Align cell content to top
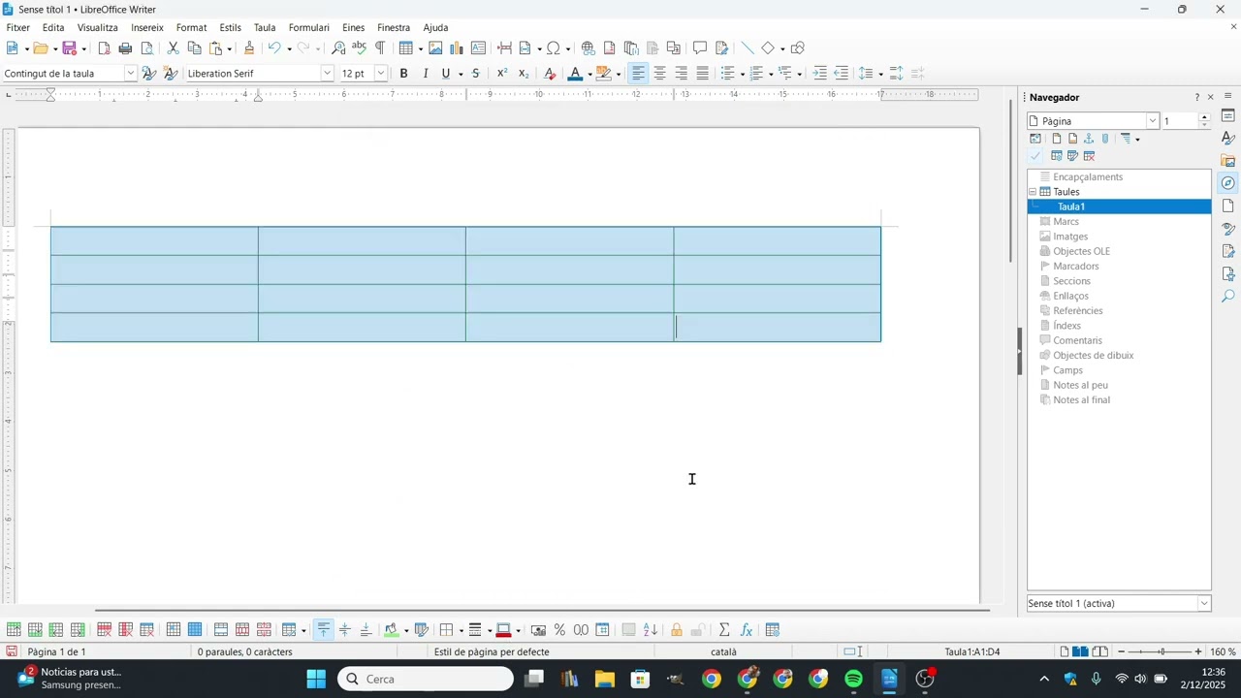1241x698 pixels. click(324, 630)
